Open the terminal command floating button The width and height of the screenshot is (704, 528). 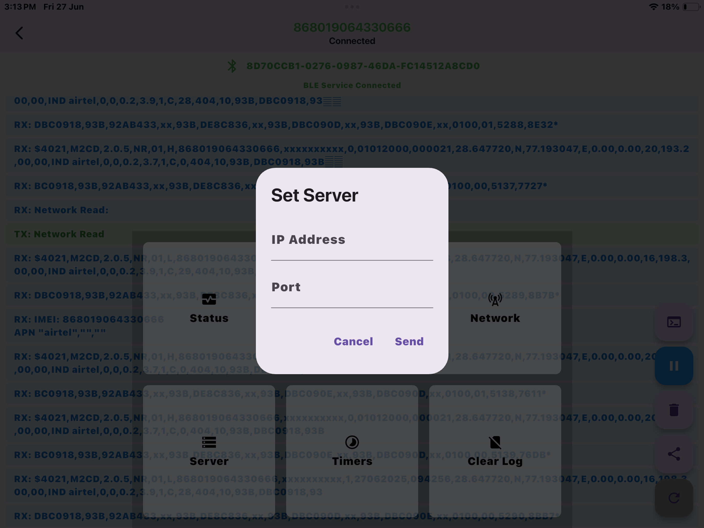(x=674, y=322)
